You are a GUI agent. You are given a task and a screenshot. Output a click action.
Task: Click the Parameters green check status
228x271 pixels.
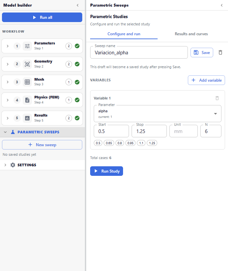(x=77, y=46)
